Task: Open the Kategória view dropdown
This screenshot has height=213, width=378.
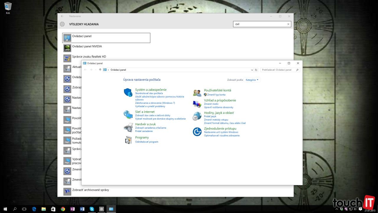Action: pos(252,80)
